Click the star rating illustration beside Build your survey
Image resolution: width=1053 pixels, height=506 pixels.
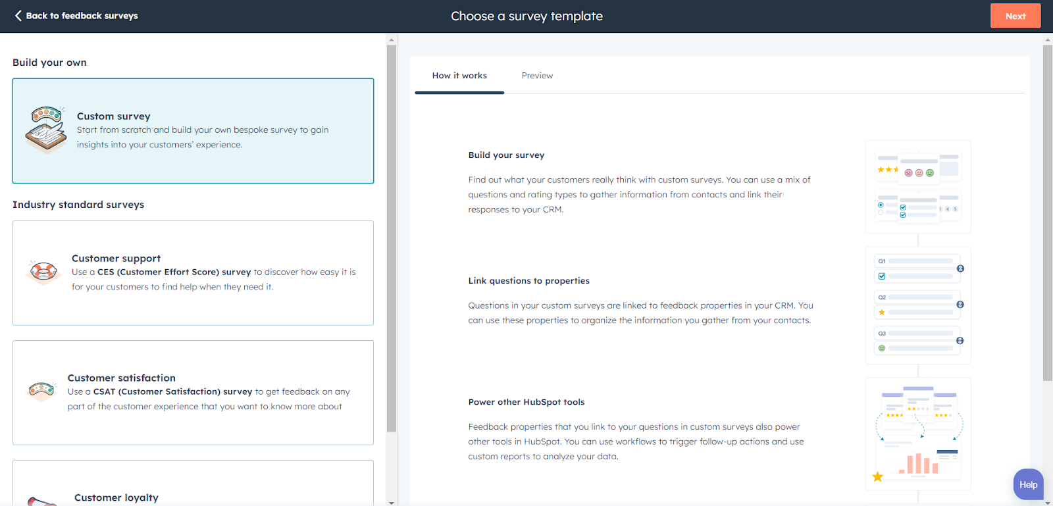pyautogui.click(x=917, y=187)
